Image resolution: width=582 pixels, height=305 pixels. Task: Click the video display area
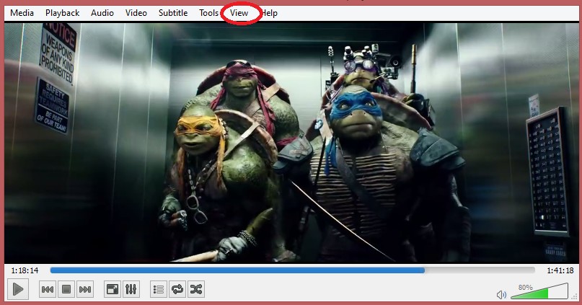(291, 143)
